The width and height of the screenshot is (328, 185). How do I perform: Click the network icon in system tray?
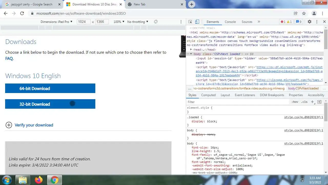[x=302, y=180]
